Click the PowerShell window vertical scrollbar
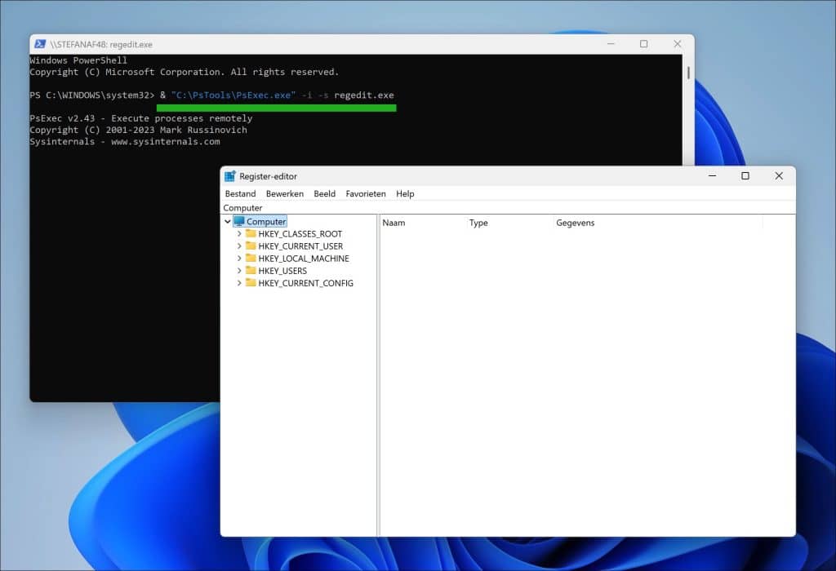 (688, 73)
